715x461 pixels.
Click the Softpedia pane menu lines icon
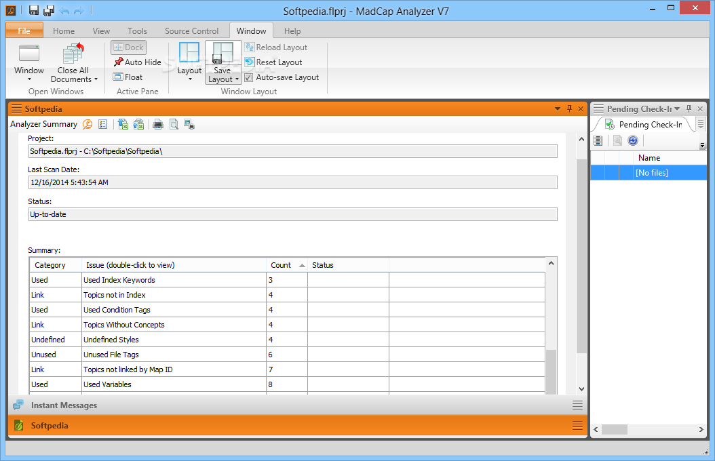click(16, 109)
